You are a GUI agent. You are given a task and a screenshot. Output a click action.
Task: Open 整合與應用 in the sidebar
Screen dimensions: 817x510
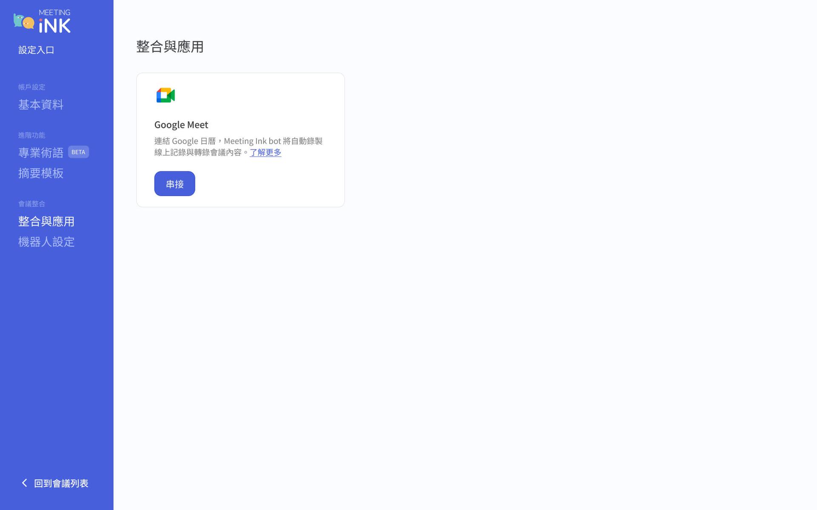46,221
